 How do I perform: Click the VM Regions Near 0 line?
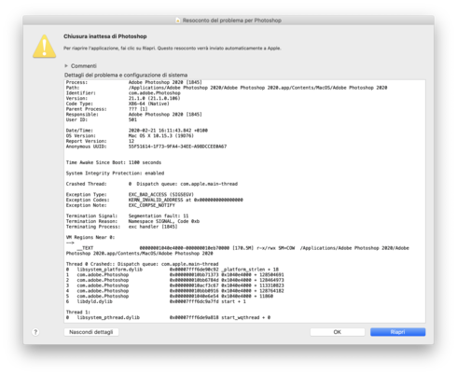tap(90, 237)
